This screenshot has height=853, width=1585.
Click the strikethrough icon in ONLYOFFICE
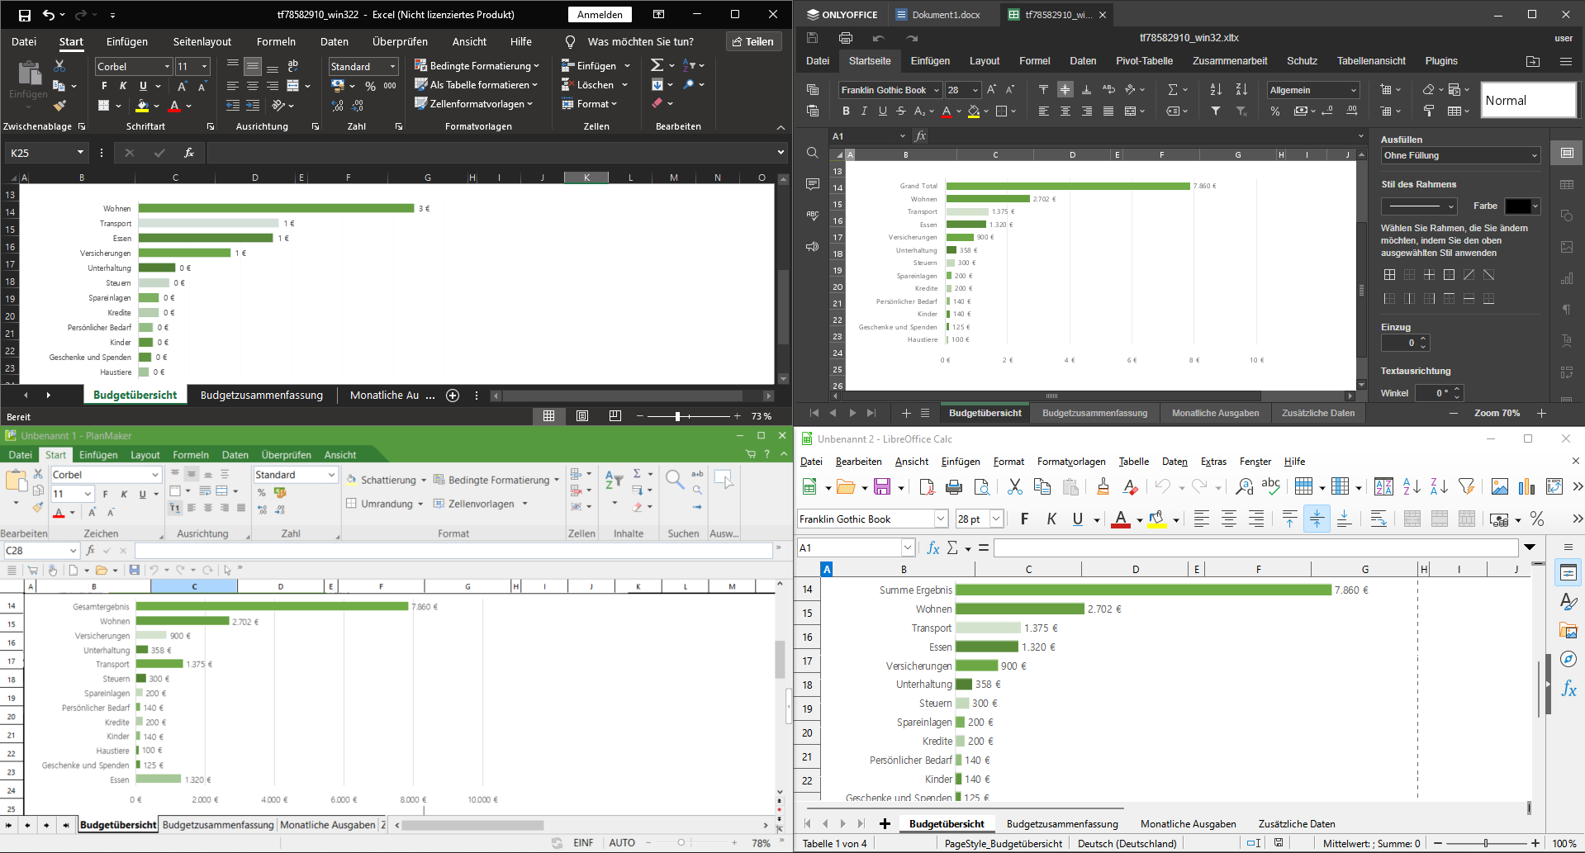tap(901, 111)
